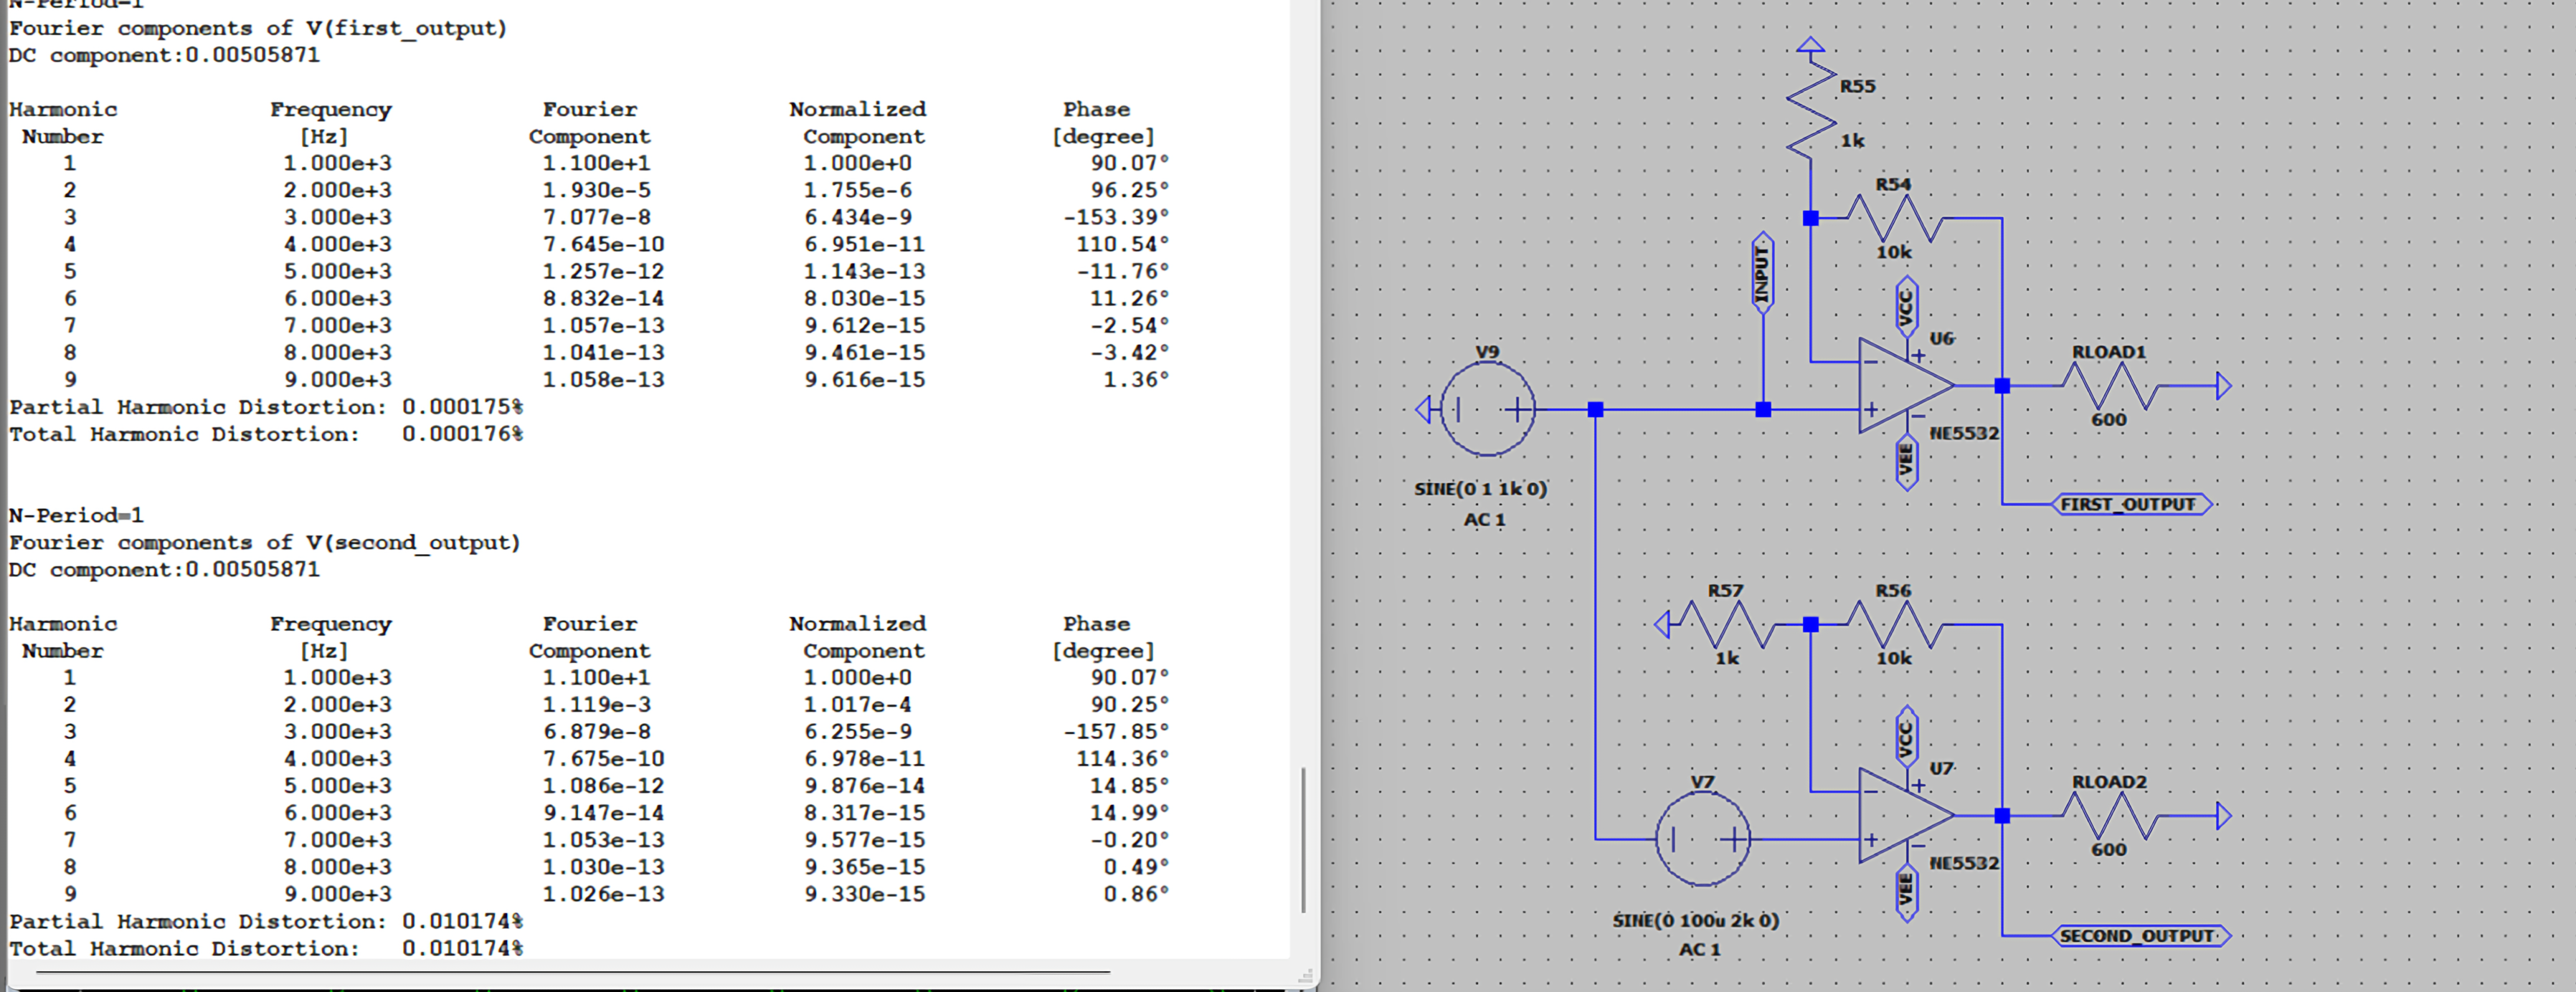The width and height of the screenshot is (2576, 992).
Task: Click the Fourier component value 1.119e-3
Action: (597, 705)
